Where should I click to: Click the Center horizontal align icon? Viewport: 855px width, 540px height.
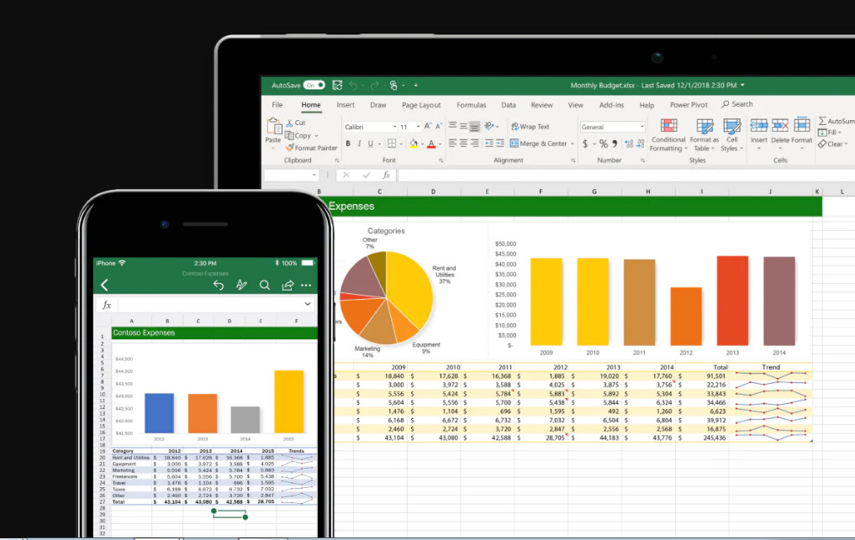pyautogui.click(x=463, y=144)
